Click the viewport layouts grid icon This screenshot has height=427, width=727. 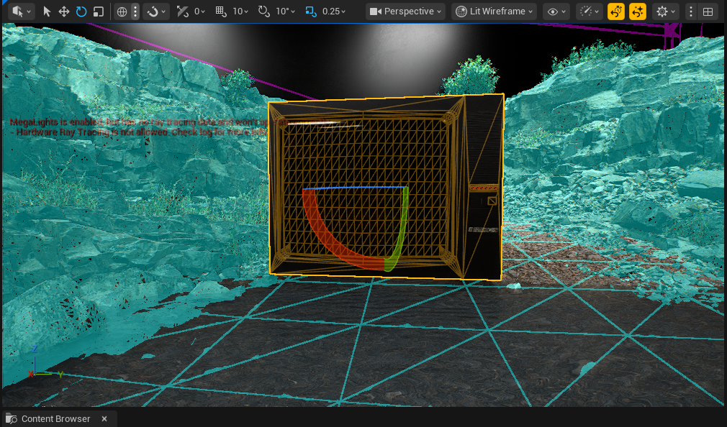click(708, 12)
